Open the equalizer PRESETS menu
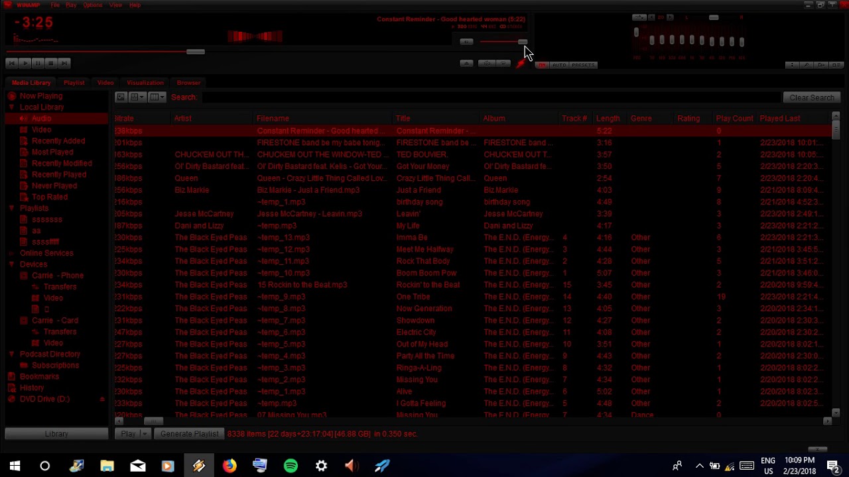 click(x=583, y=65)
